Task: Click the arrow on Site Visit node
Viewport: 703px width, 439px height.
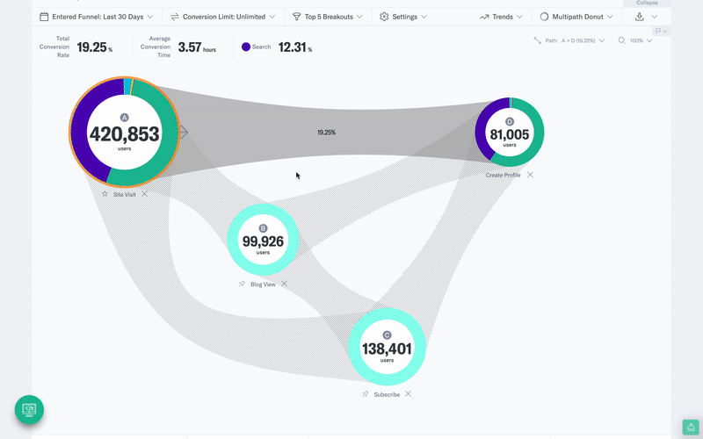Action: 184,132
